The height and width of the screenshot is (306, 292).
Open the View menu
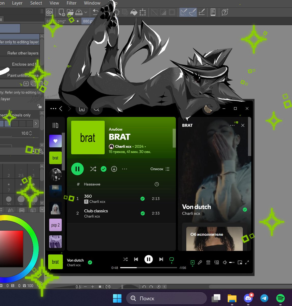point(54,3)
